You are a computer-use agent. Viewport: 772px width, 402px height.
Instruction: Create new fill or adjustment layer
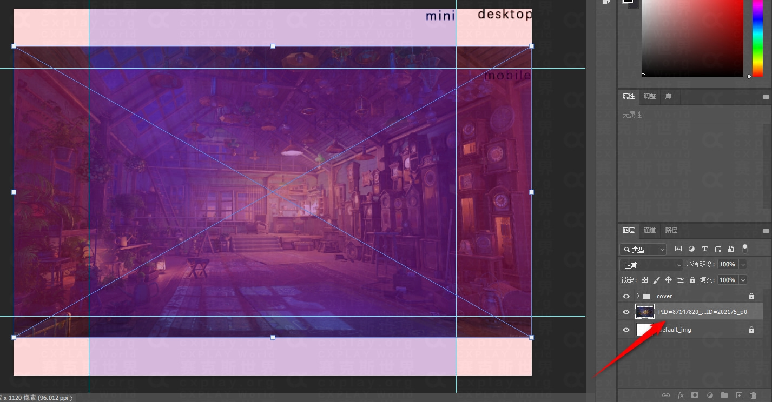click(710, 396)
